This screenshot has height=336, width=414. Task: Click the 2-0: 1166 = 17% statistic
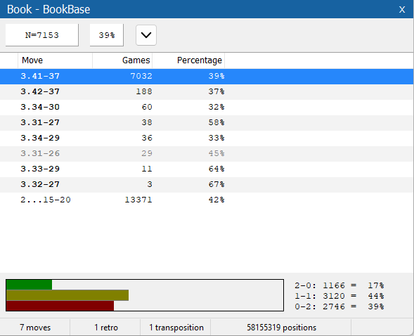pos(339,285)
